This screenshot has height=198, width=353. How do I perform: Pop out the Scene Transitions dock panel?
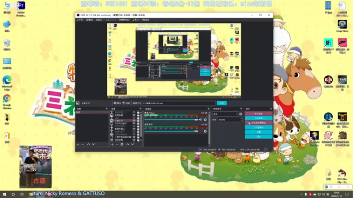pyautogui.click(x=241, y=109)
